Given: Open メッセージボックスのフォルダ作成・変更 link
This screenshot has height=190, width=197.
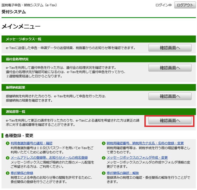Looking at the screenshot, I should [x=137, y=158].
